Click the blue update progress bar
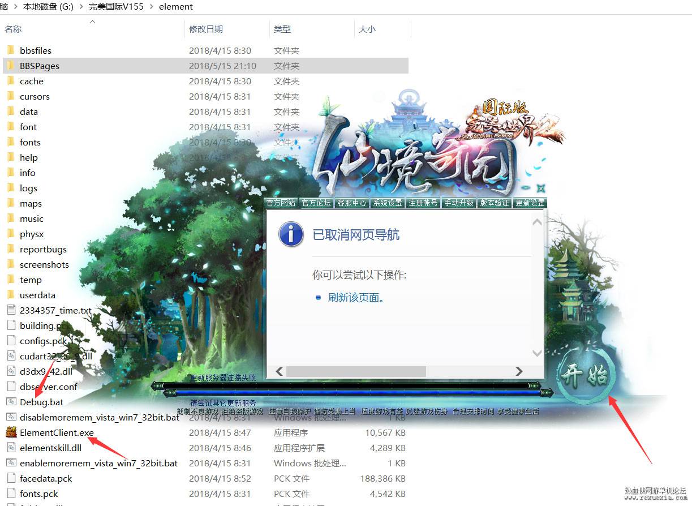Screen dimensions: 692x506 coord(352,392)
